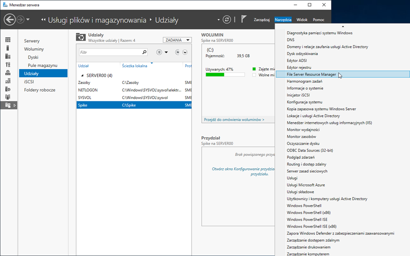Open the Dashboard icon in the left sidebar
The width and height of the screenshot is (410, 256).
[x=8, y=40]
